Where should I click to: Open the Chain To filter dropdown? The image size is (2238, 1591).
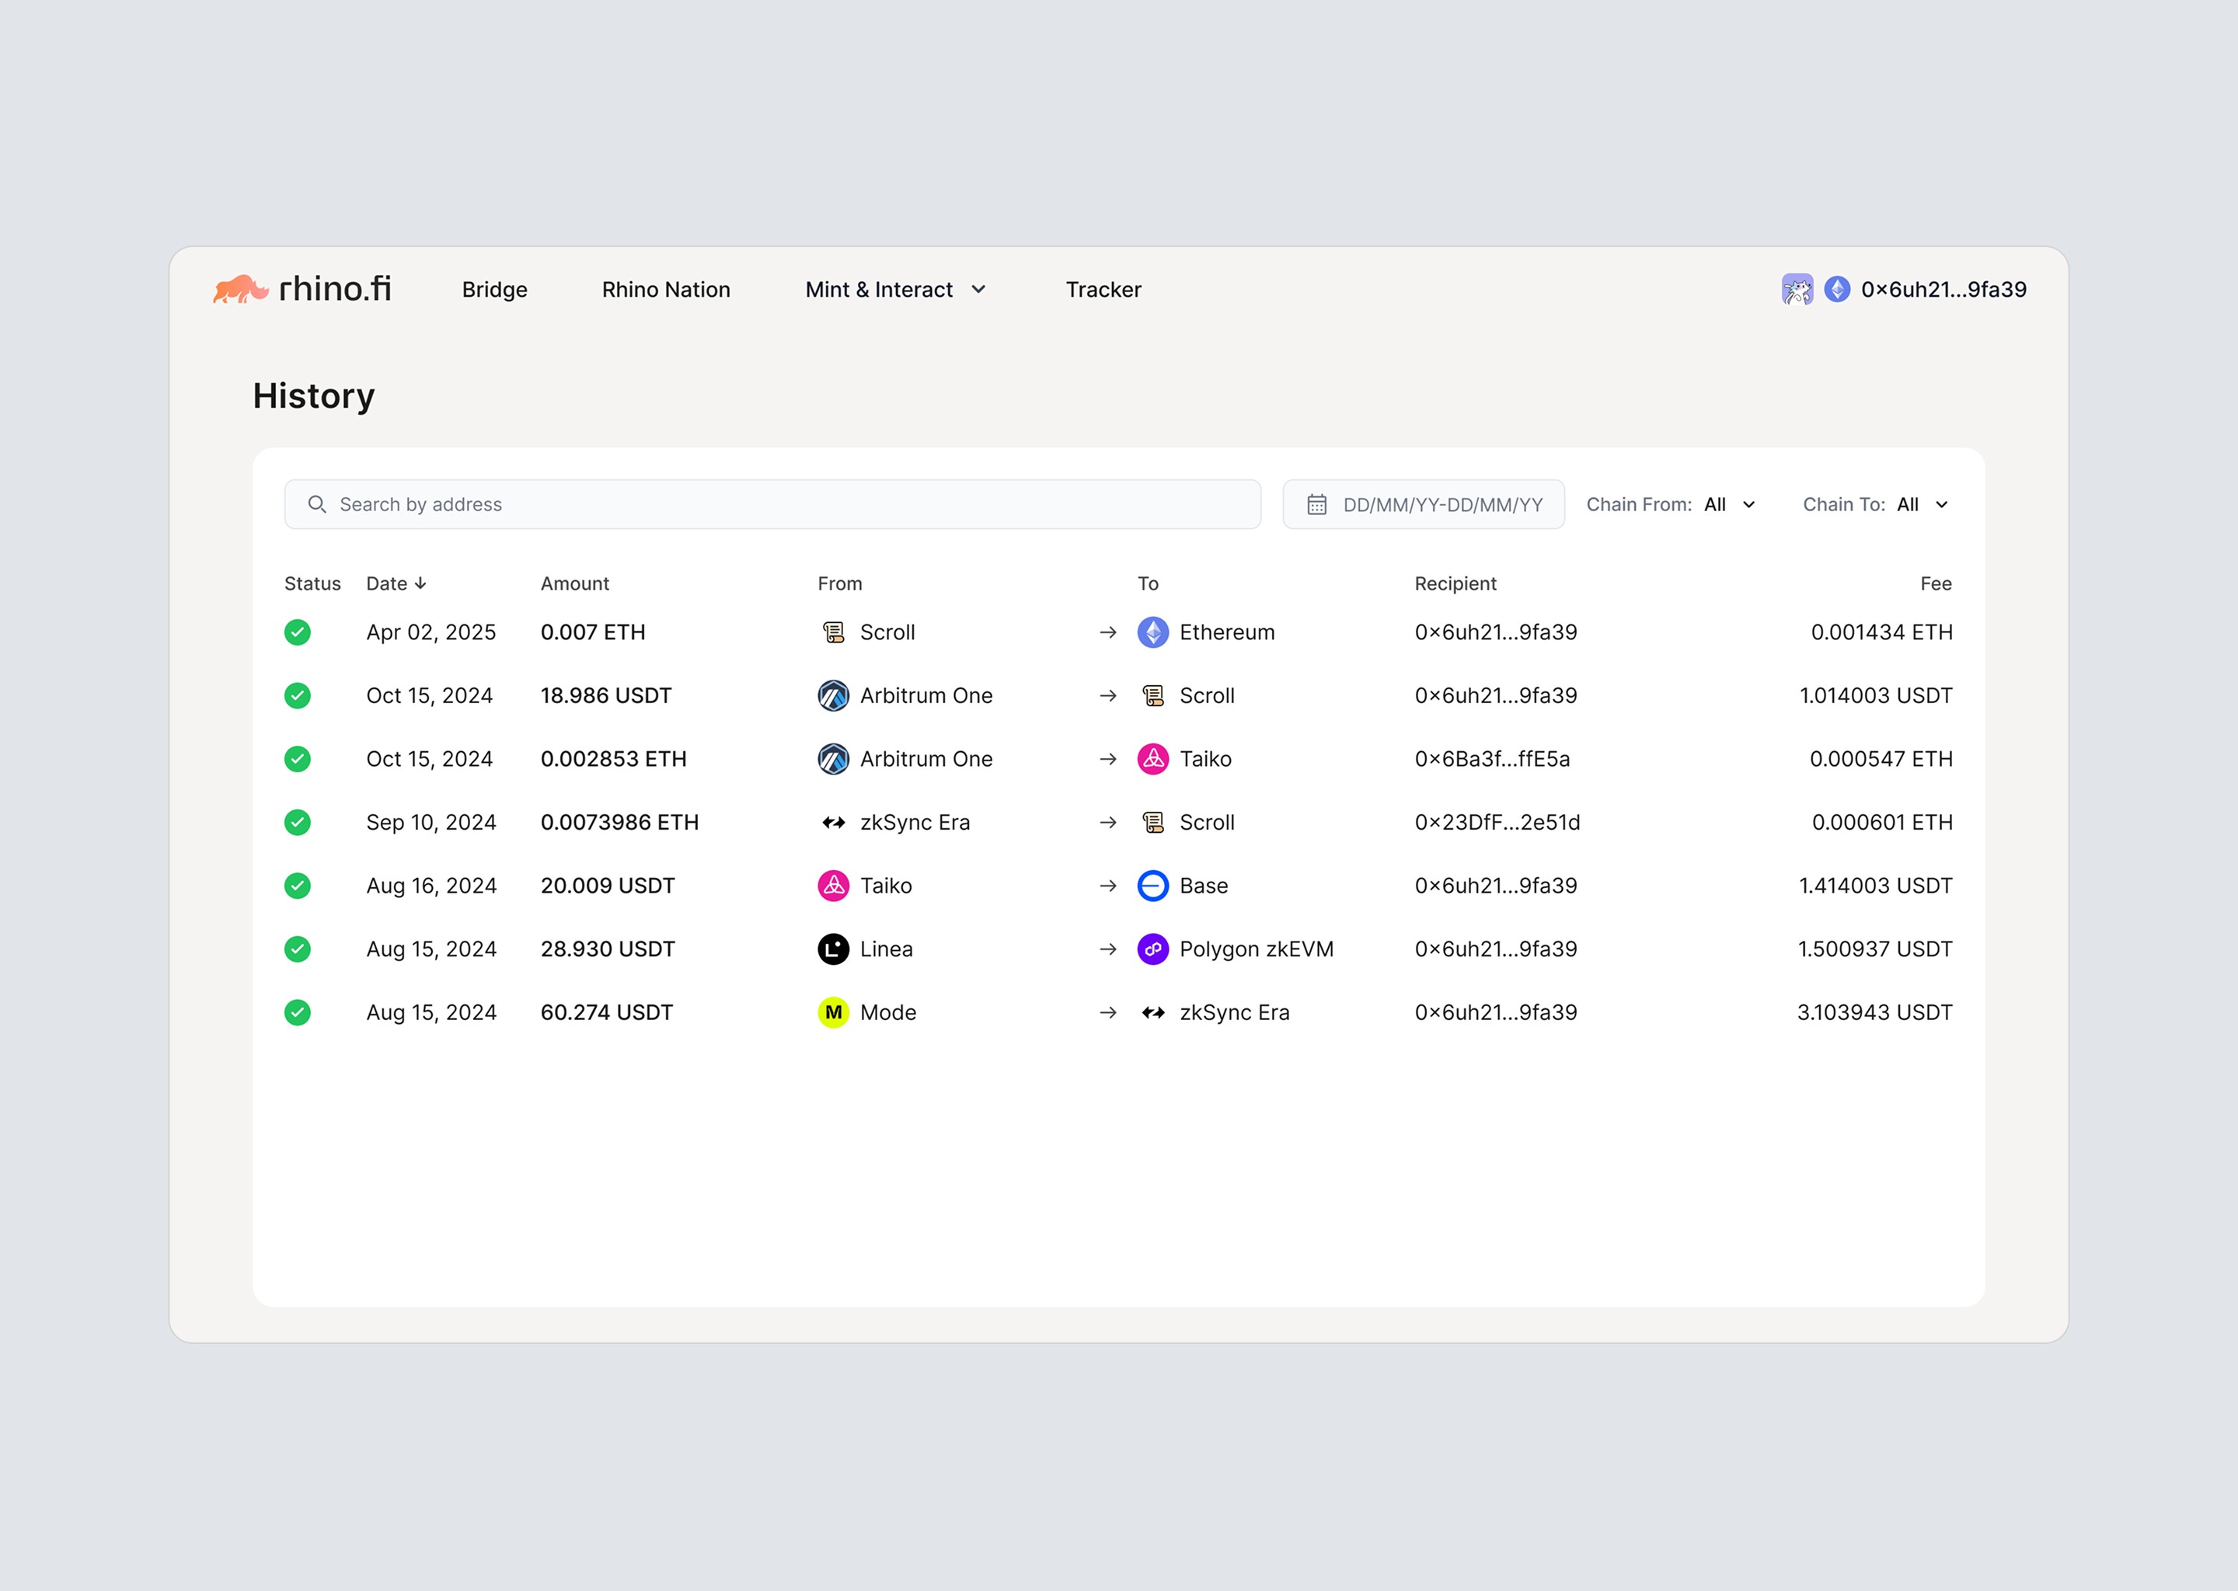click(x=1875, y=504)
